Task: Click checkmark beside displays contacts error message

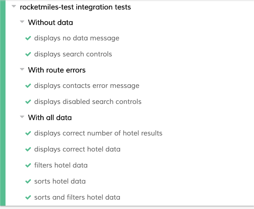Action: coord(28,86)
